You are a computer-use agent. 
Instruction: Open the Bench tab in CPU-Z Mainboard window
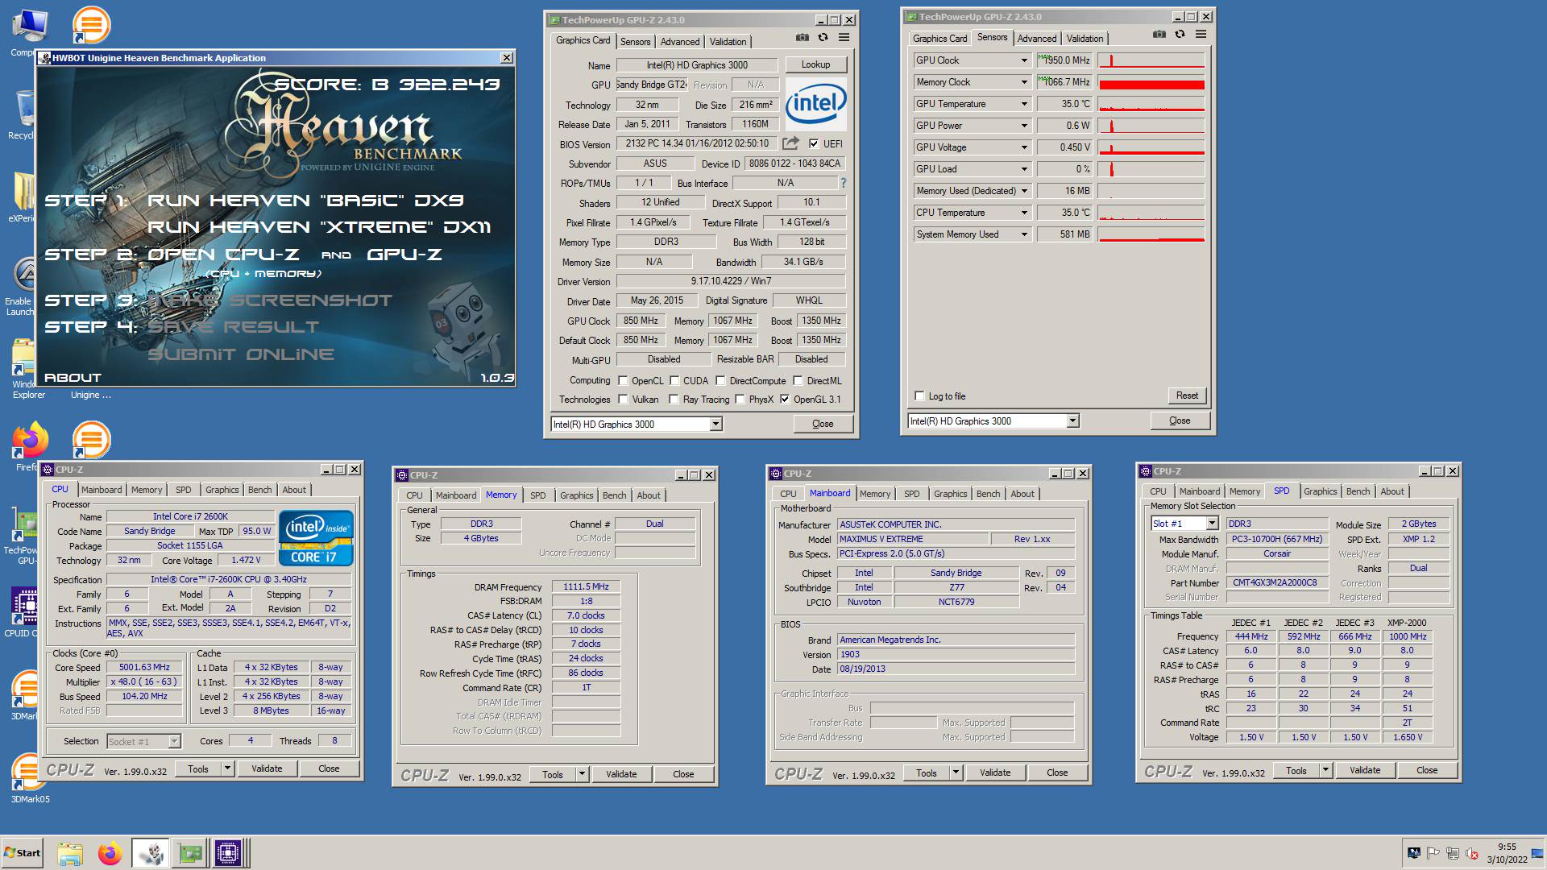pyautogui.click(x=988, y=494)
